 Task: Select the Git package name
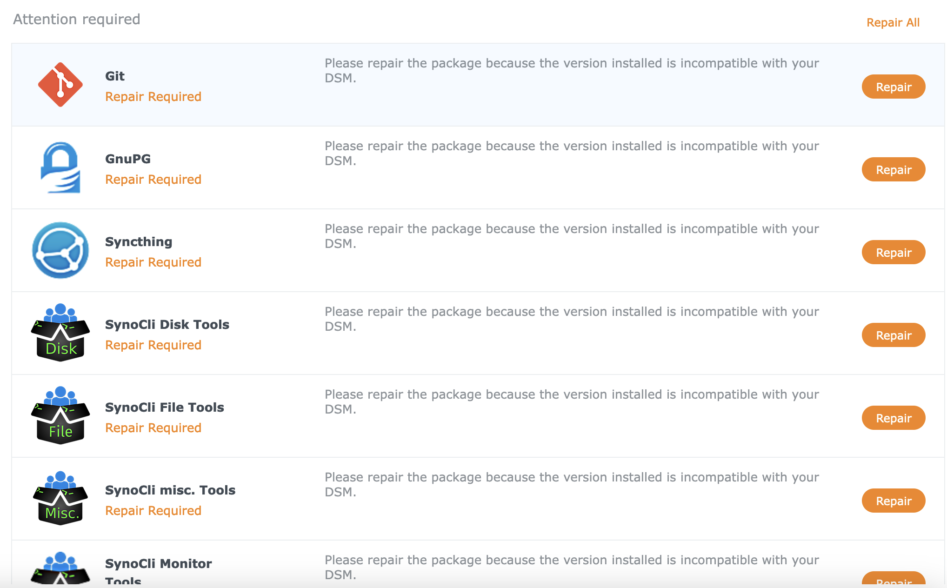coord(115,76)
